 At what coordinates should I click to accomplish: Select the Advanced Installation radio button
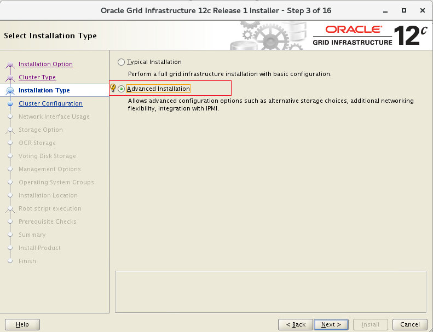coord(121,89)
